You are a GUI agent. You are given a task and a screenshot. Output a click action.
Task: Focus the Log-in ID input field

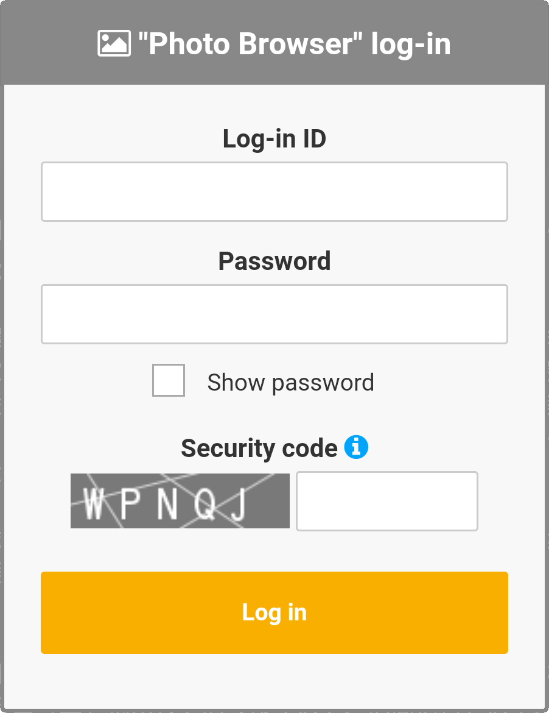(274, 191)
